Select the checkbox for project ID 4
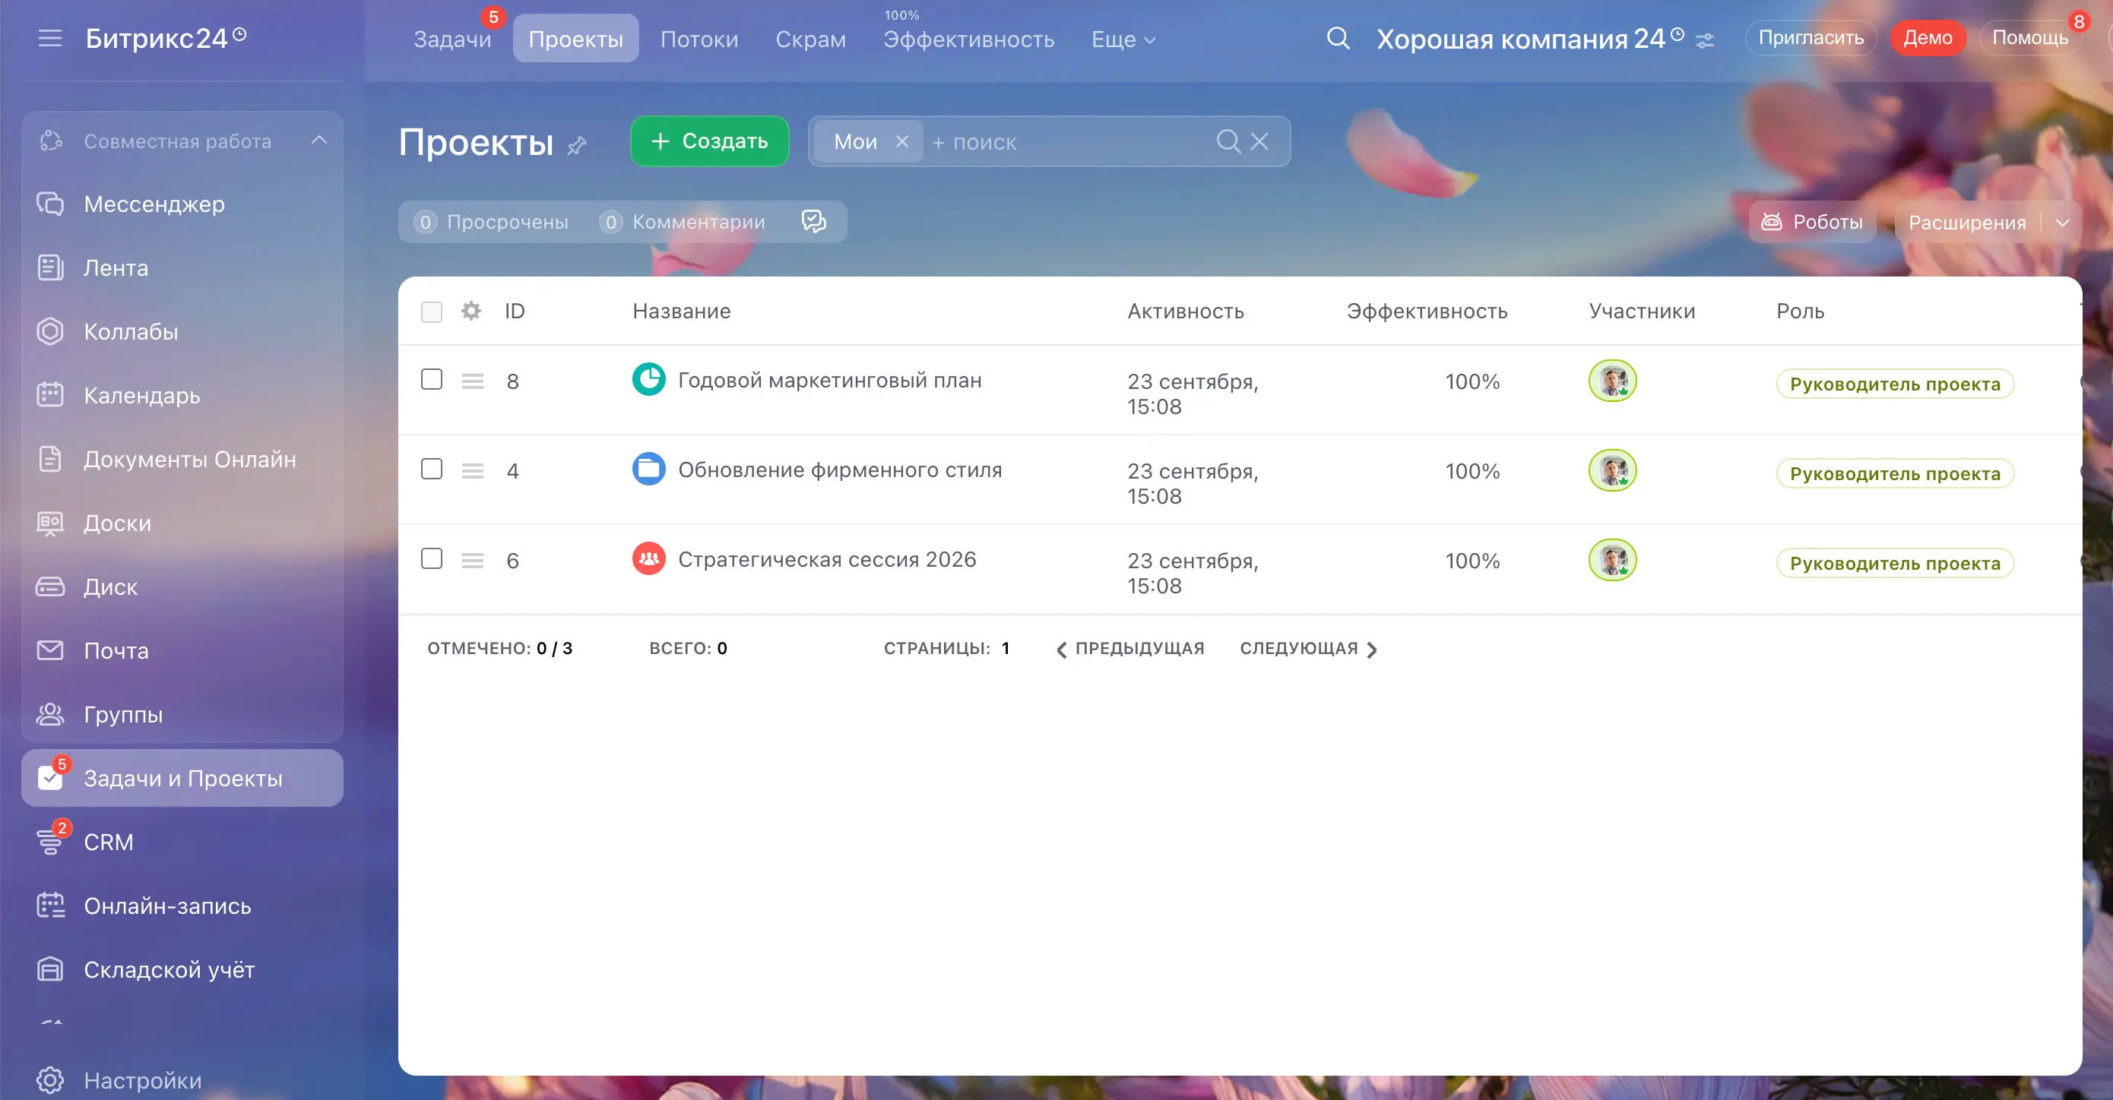Screen dimensions: 2113x1100 [x=432, y=469]
